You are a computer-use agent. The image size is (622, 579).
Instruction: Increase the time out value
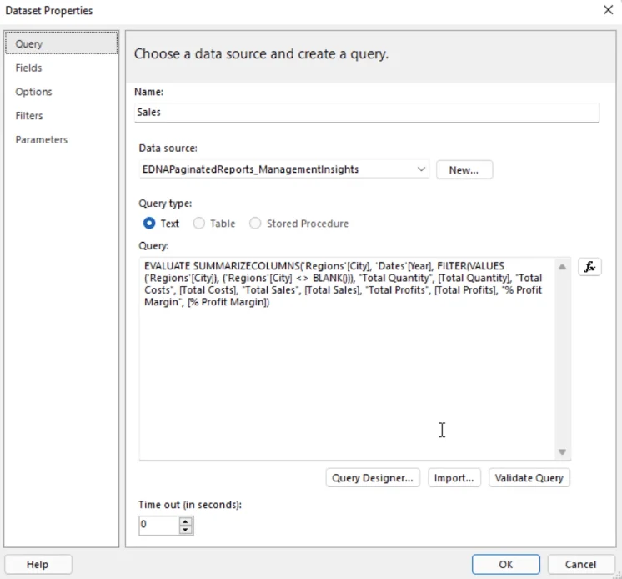coord(185,521)
